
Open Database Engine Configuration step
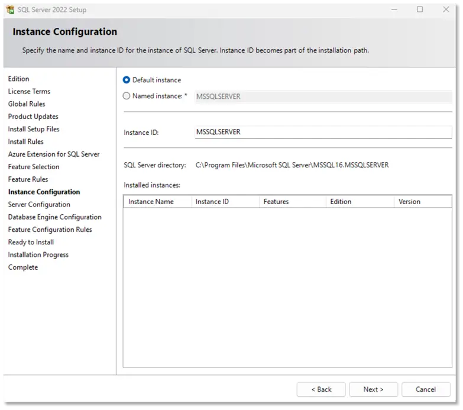pyautogui.click(x=54, y=217)
